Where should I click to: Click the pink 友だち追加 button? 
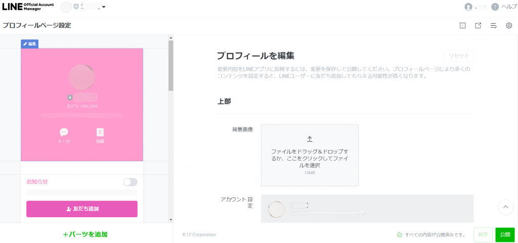pos(82,209)
